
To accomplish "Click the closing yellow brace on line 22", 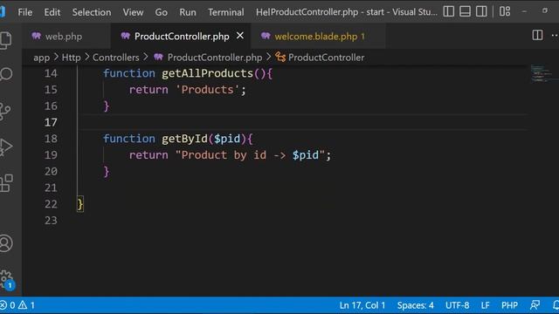I will coord(80,204).
